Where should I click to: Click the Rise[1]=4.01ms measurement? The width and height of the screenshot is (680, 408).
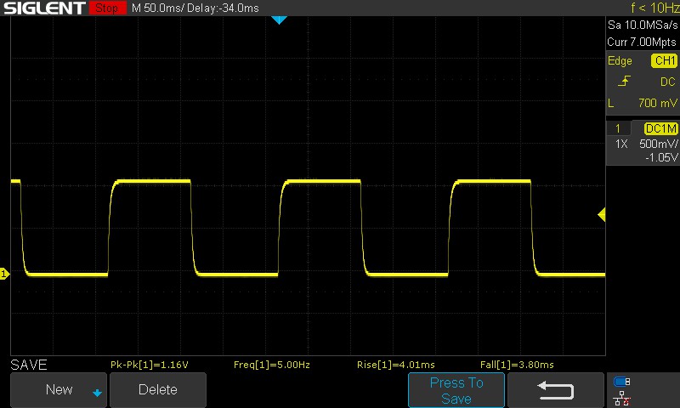[395, 365]
